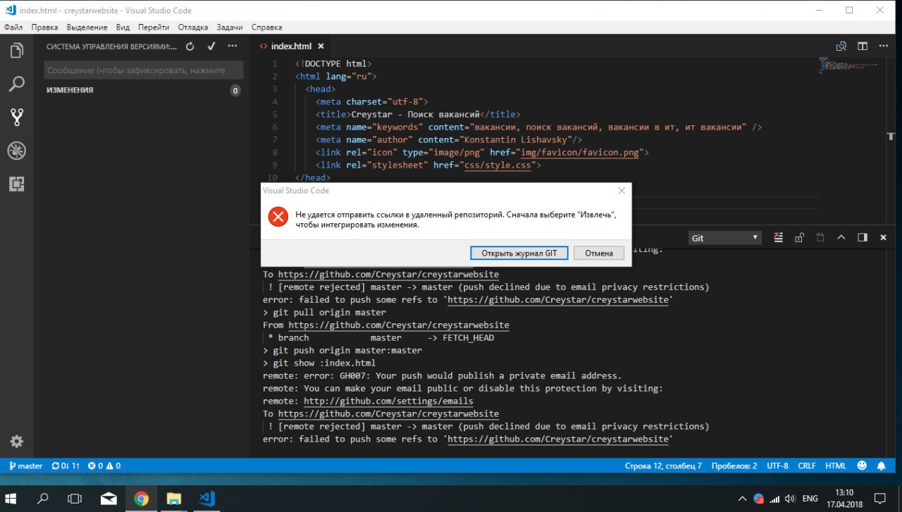Select the index.html editor tab

coord(290,46)
